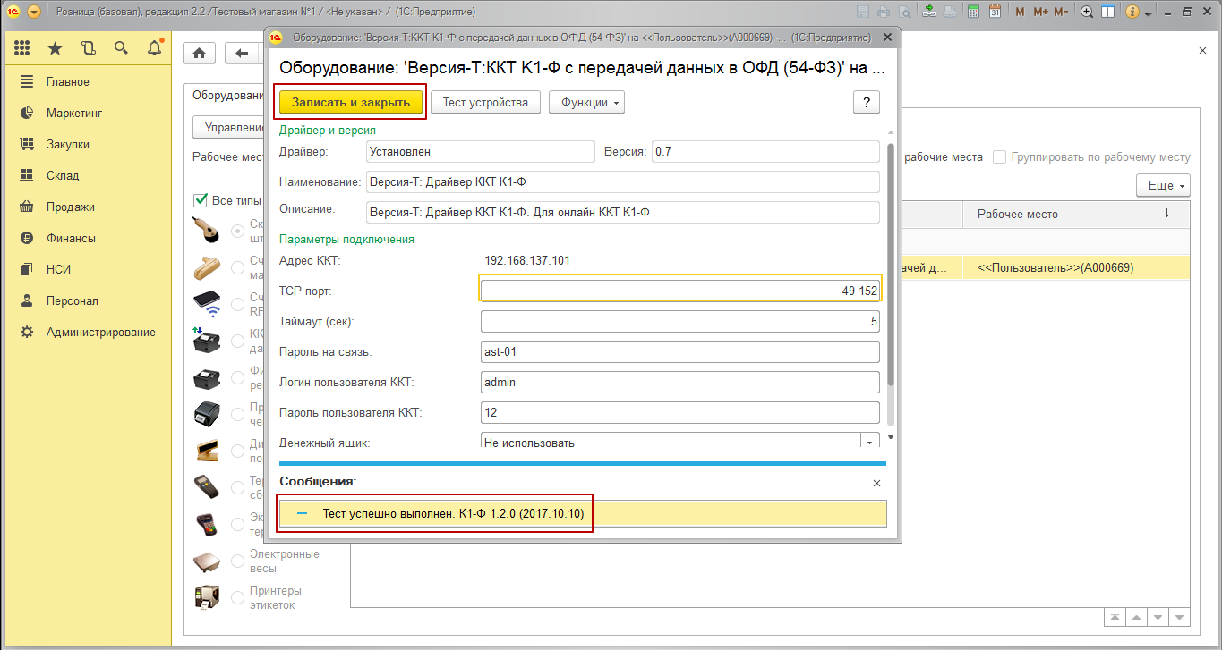Select the '<<Пользователь>>(A000669)' table cell

click(1076, 266)
